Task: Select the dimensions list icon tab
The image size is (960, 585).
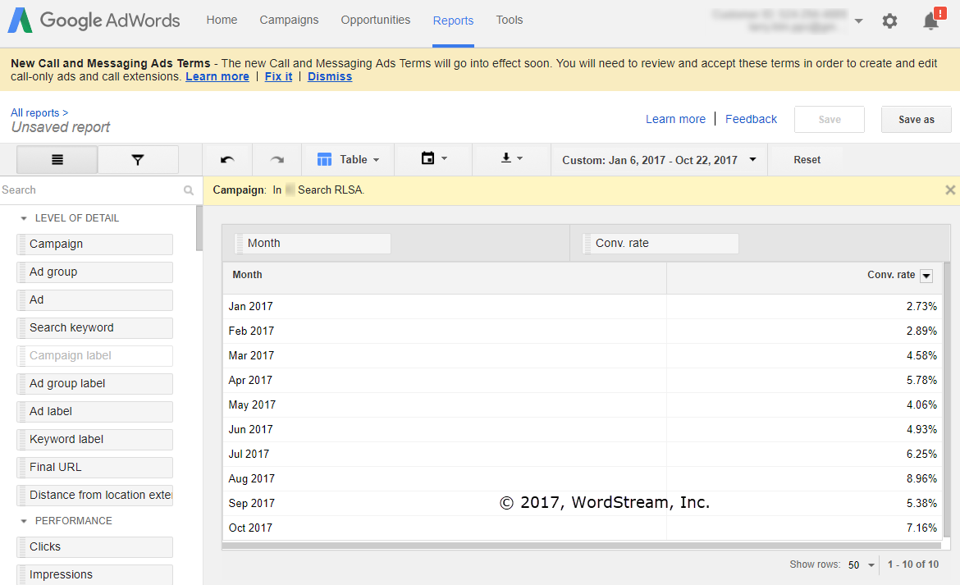Action: pos(57,159)
